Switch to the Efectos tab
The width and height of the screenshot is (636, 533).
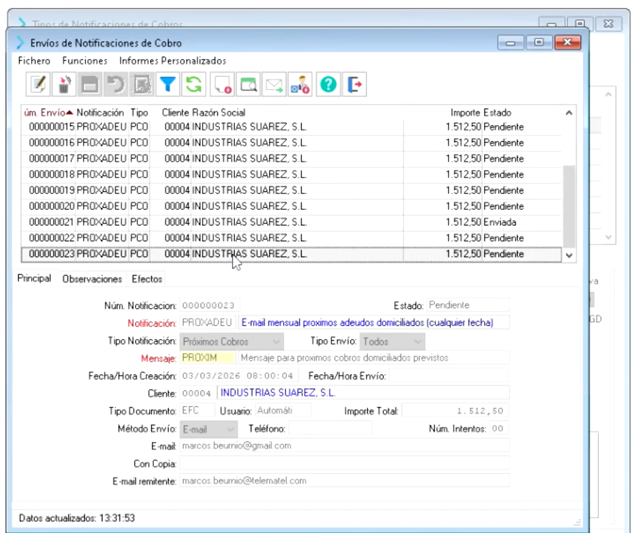click(147, 279)
